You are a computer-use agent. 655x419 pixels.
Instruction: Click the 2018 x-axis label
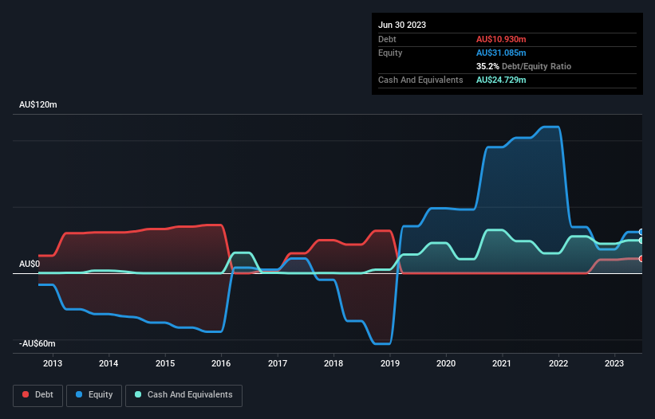(333, 363)
